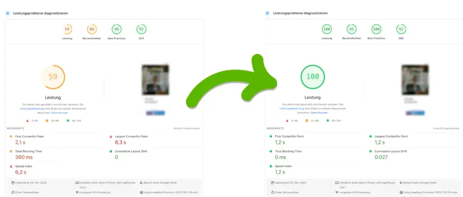Click the green dot beside Cumulative Layout Shift 0.027
The height and width of the screenshot is (197, 463).
[371, 151]
